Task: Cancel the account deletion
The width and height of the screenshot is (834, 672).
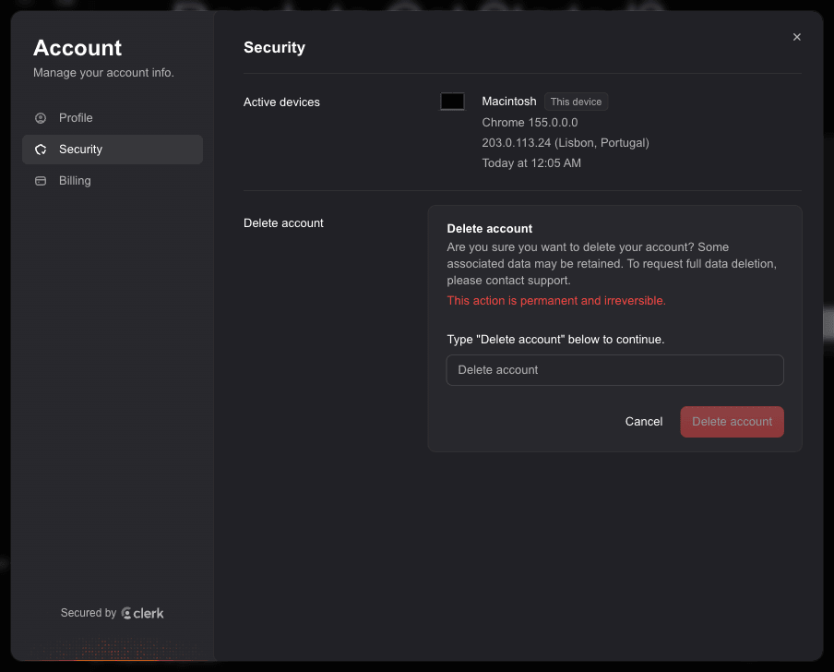Action: [x=644, y=422]
